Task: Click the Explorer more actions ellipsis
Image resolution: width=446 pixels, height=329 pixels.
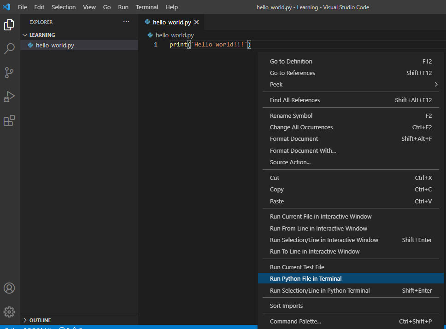Action: [x=126, y=22]
